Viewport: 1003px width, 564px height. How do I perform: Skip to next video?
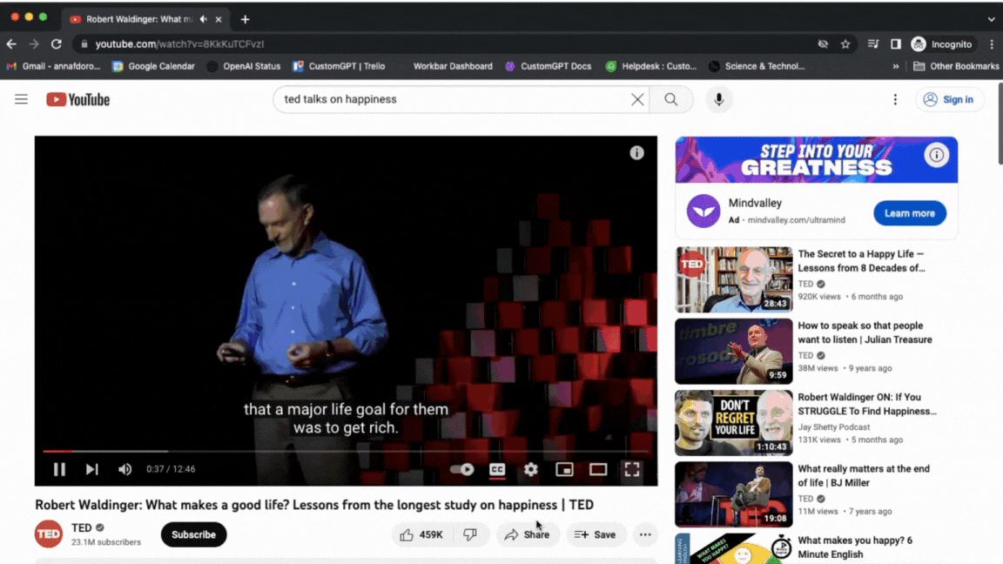(x=92, y=469)
